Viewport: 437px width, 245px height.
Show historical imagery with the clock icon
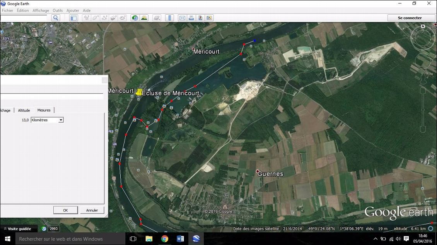pyautogui.click(x=135, y=18)
